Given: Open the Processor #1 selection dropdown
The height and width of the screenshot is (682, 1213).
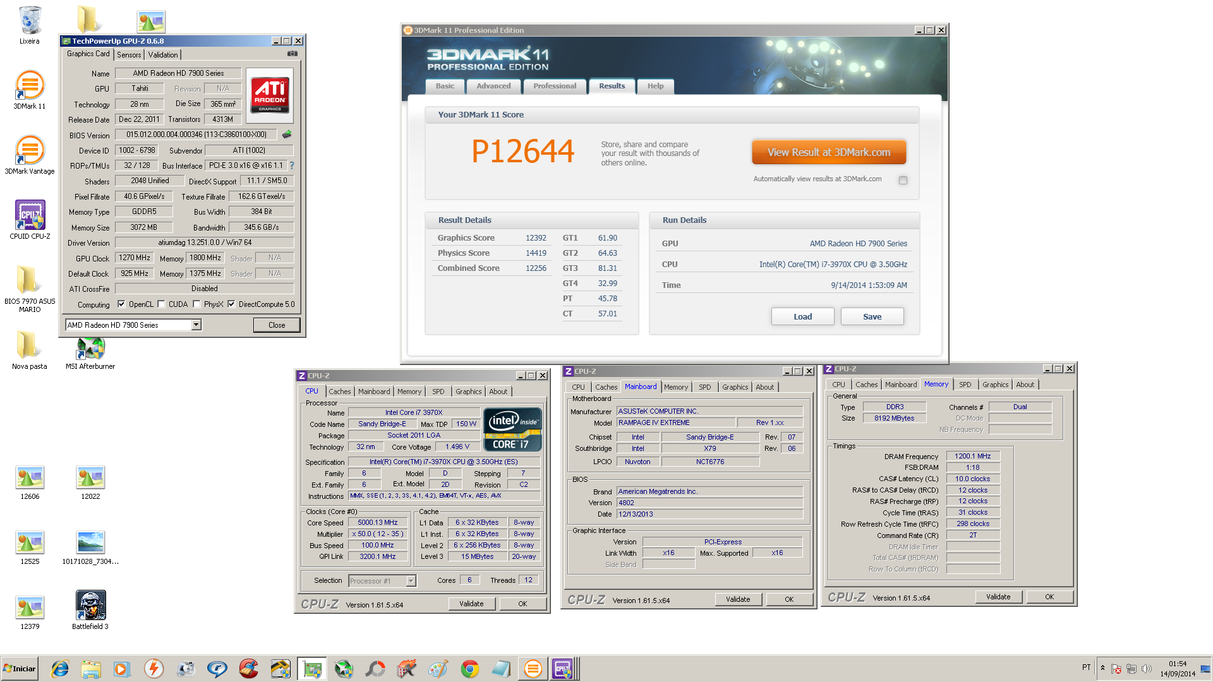Looking at the screenshot, I should click(x=411, y=580).
